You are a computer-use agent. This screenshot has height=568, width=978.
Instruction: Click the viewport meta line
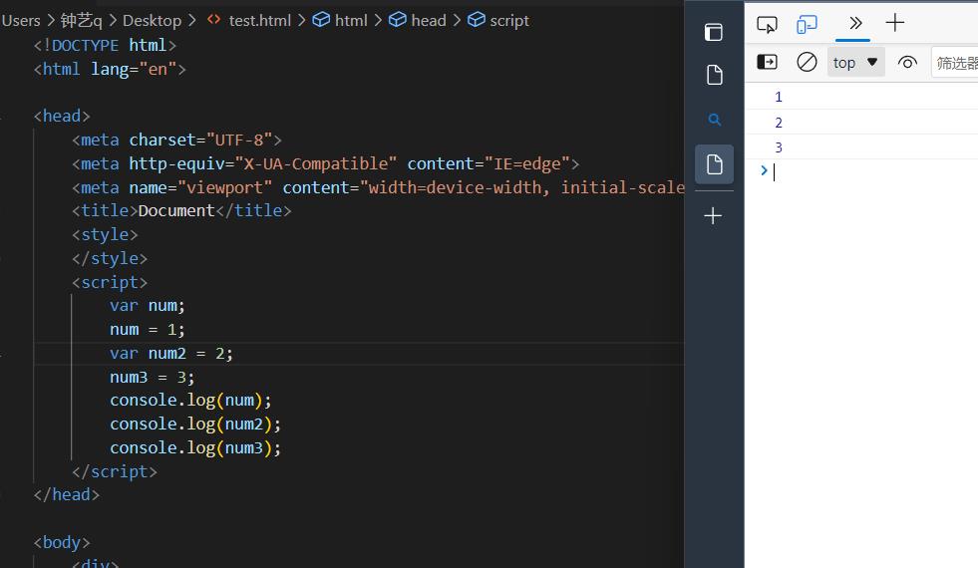[378, 187]
